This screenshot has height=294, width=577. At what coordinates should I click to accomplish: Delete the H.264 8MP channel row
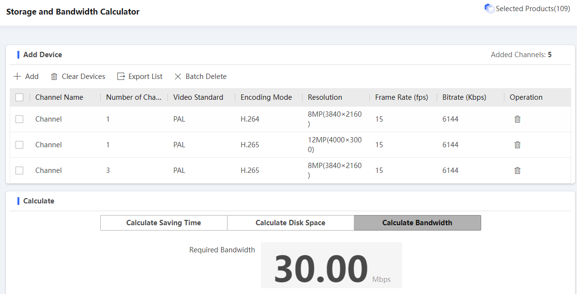(517, 119)
